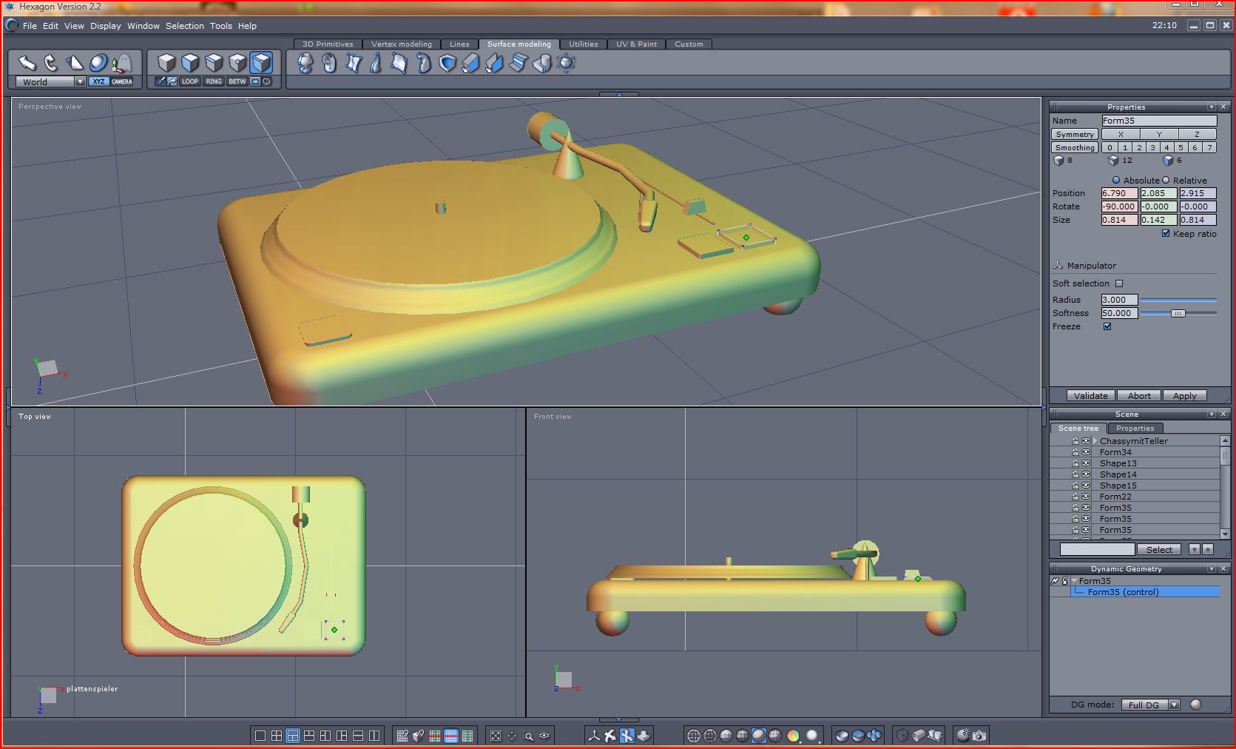Viewport: 1236px width, 749px height.
Task: Select the LOOP selection button
Action: coord(190,81)
